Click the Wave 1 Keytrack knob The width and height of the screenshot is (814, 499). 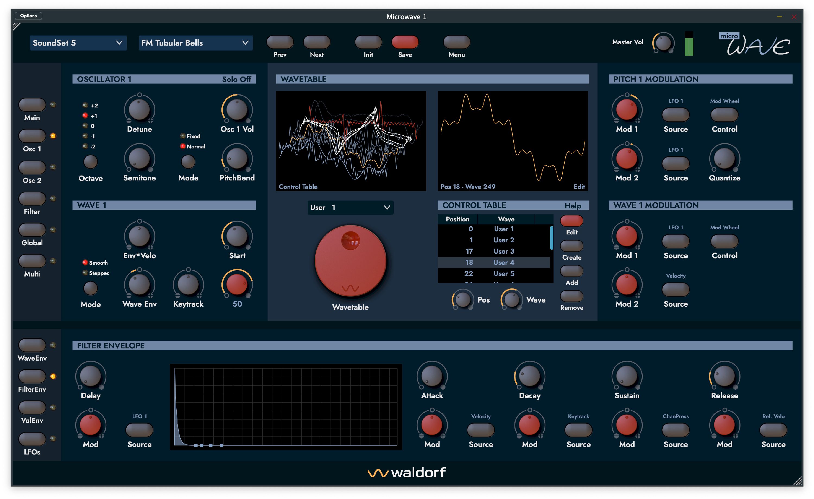(188, 285)
